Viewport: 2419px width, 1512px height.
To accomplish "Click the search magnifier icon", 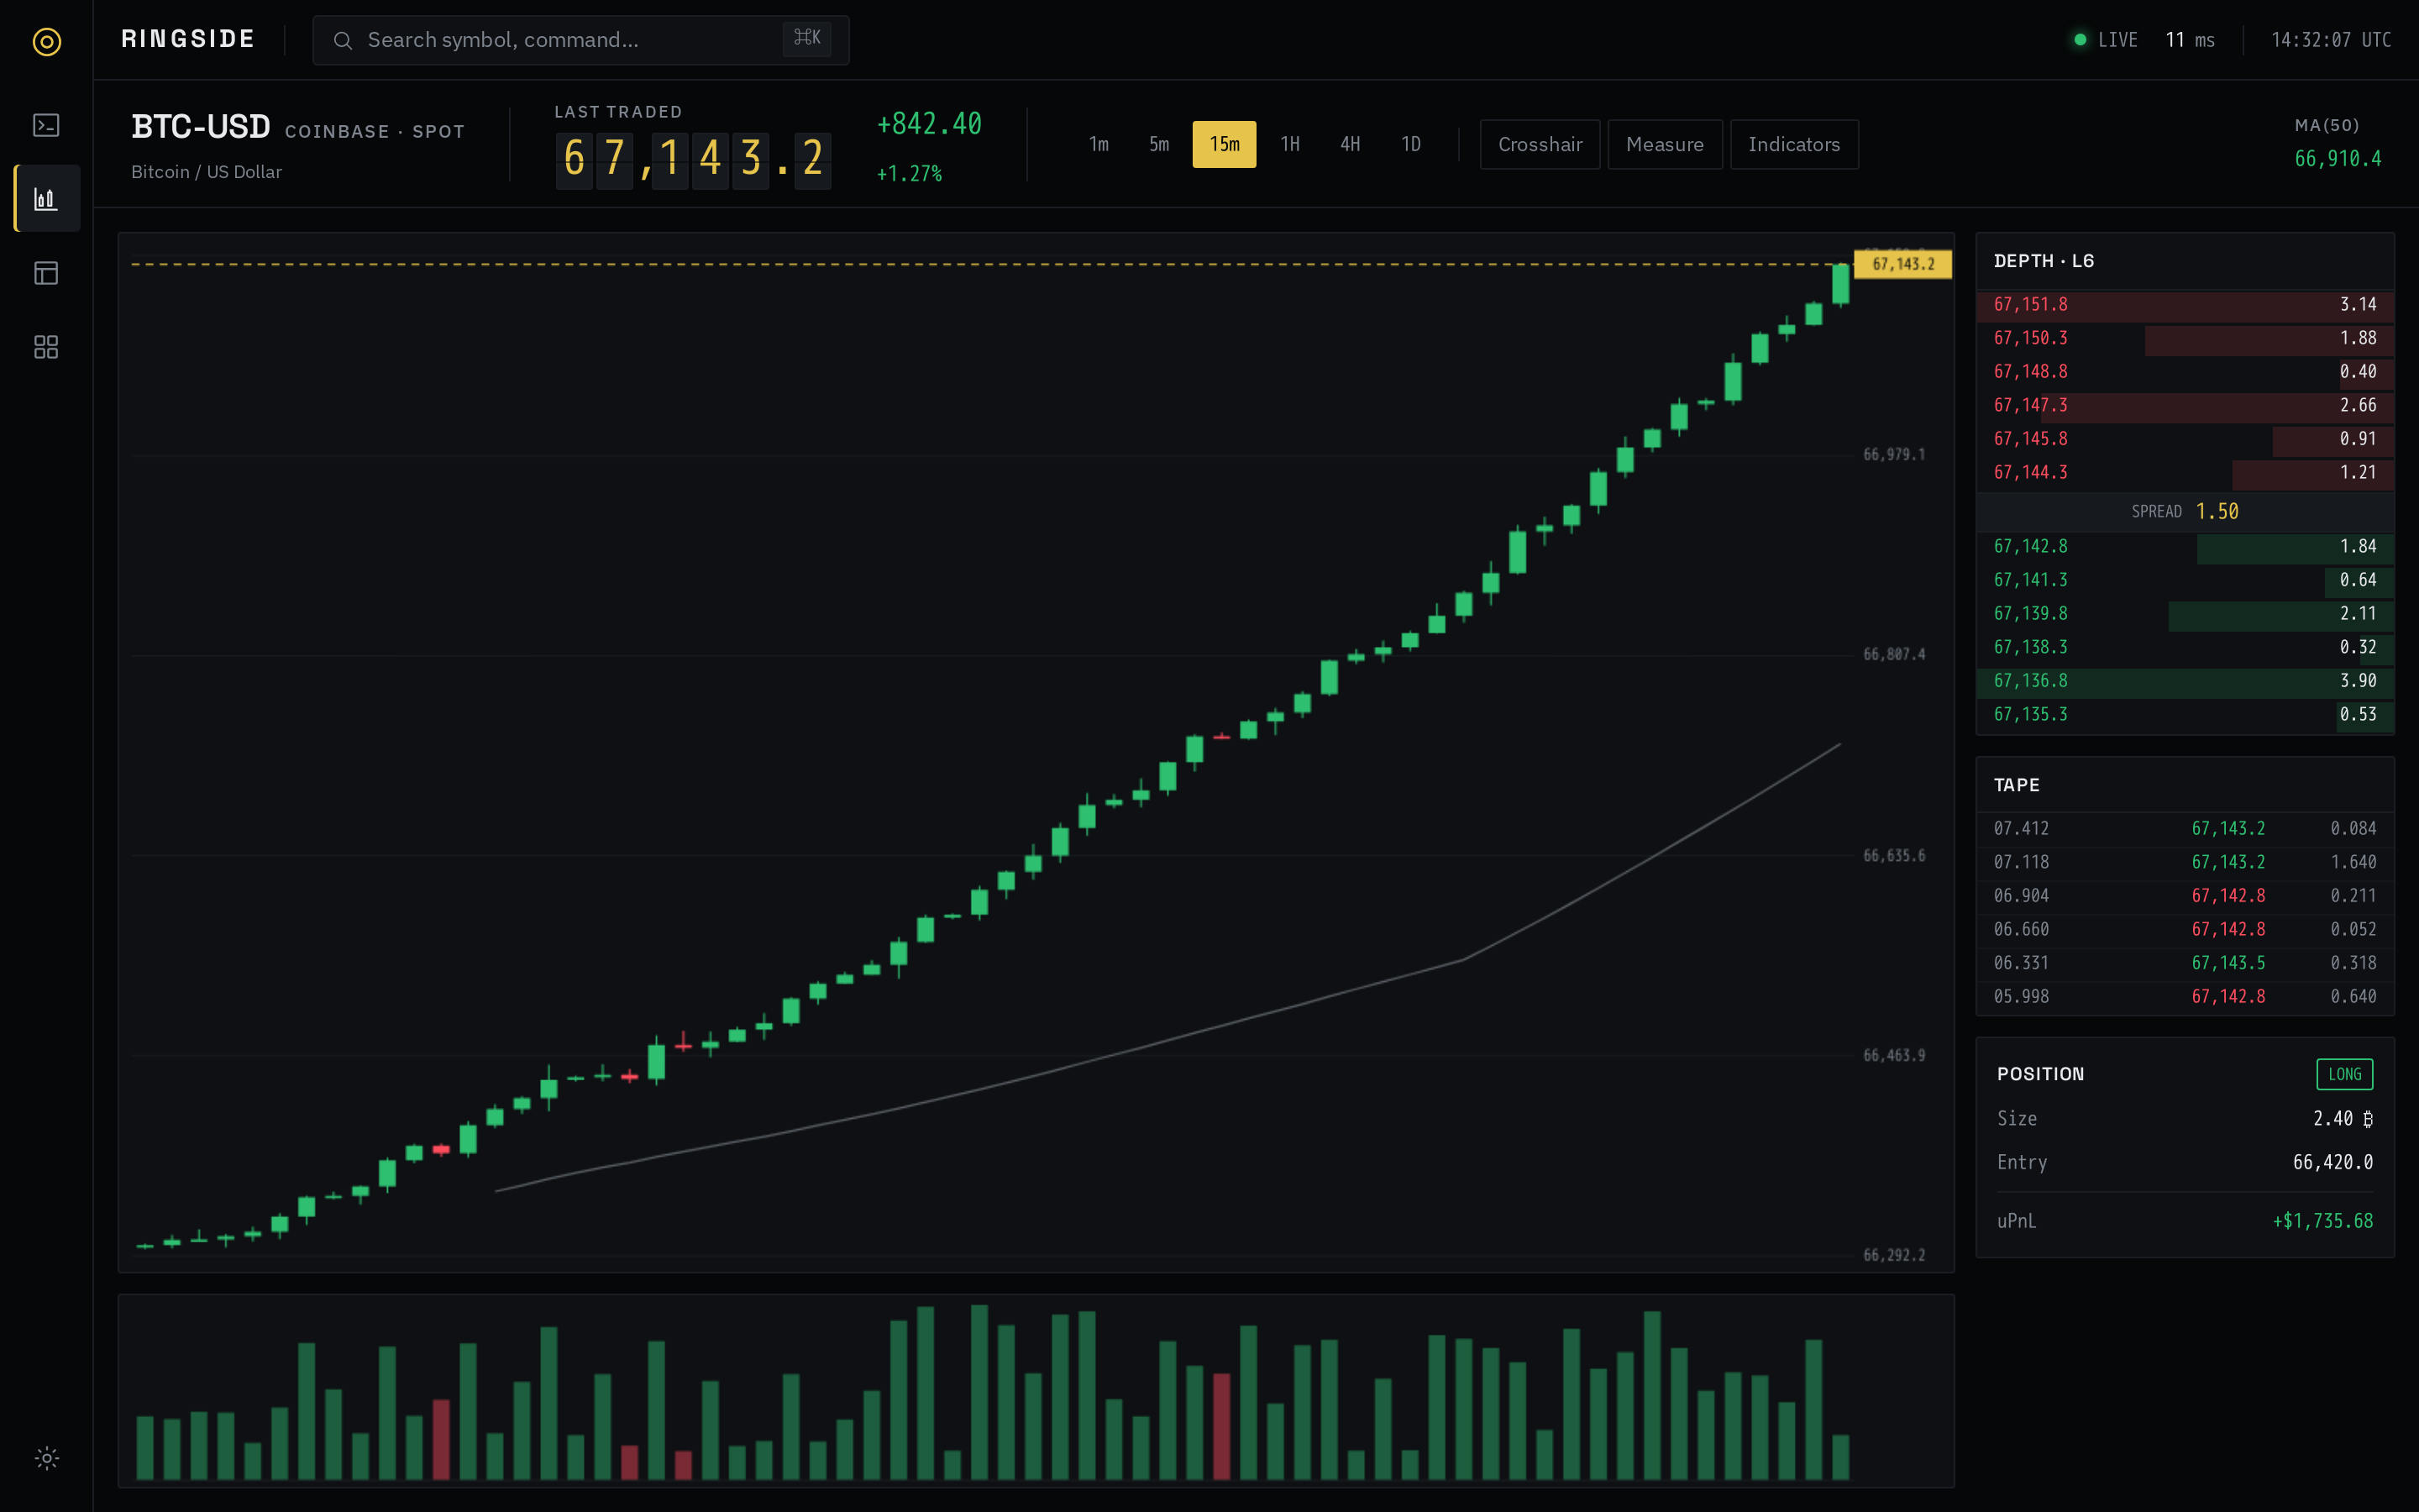I will (x=343, y=41).
